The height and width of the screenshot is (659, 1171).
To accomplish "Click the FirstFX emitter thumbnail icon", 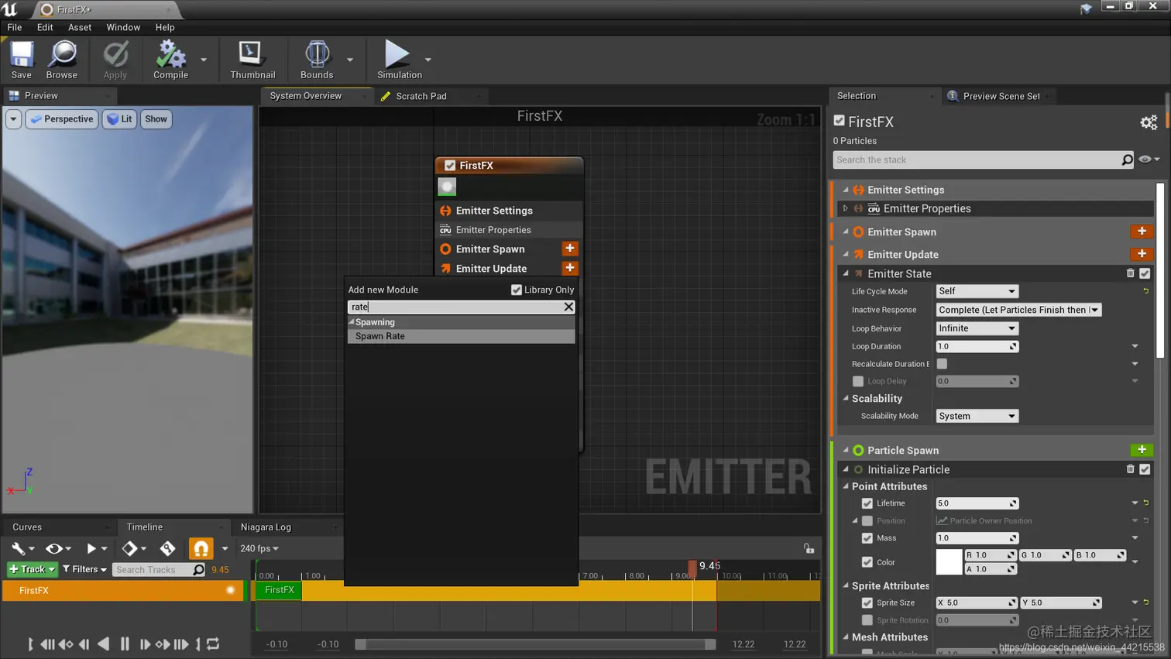I will pos(447,187).
